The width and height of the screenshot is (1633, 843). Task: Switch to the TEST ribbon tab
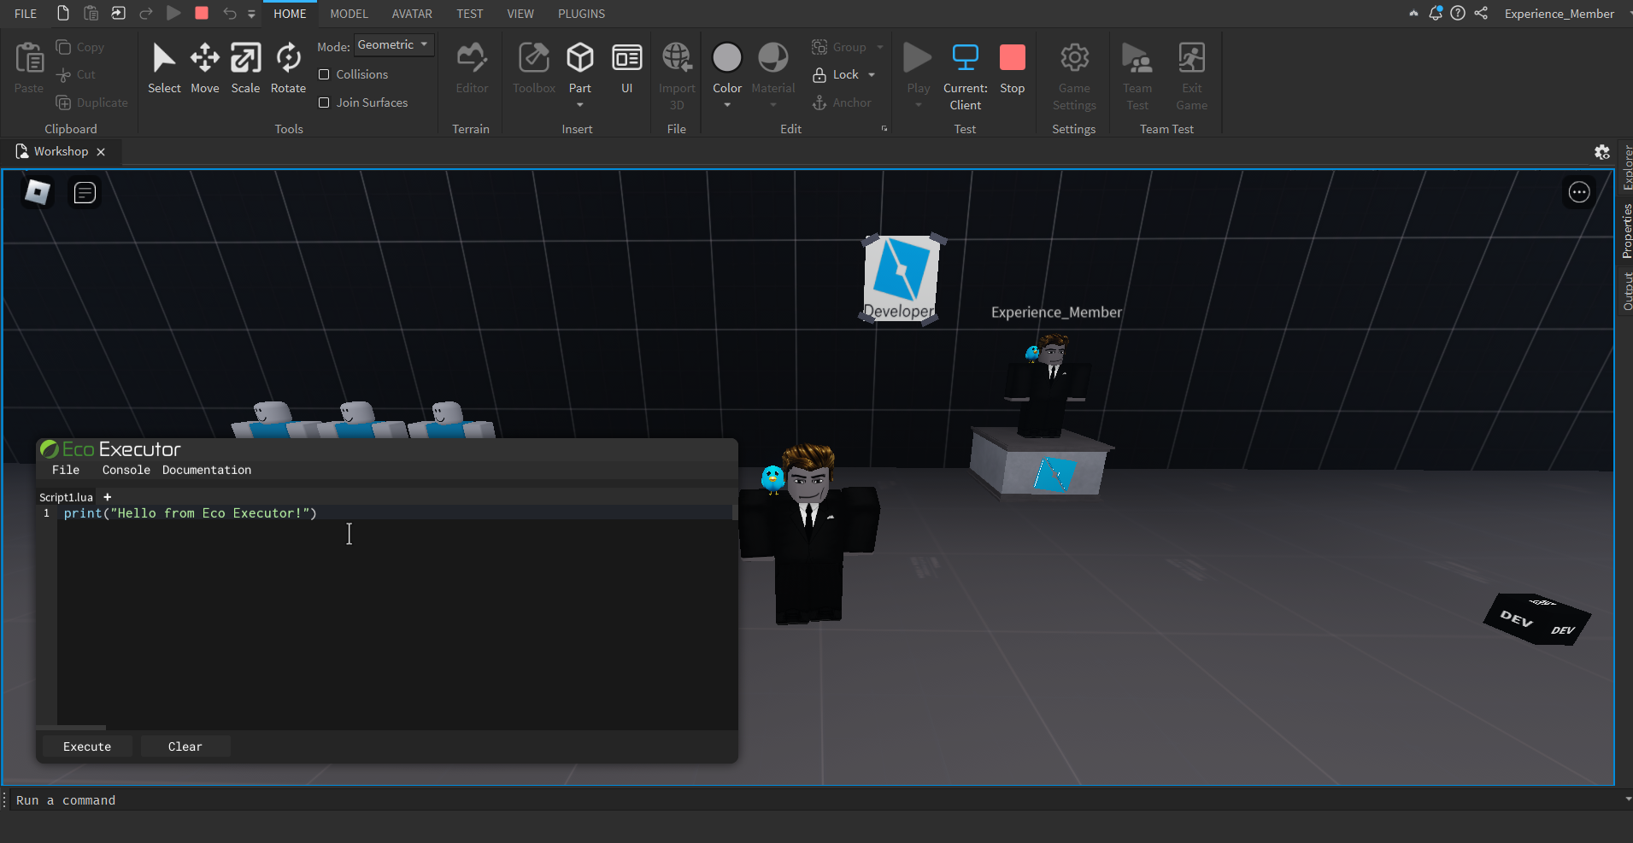coord(470,14)
